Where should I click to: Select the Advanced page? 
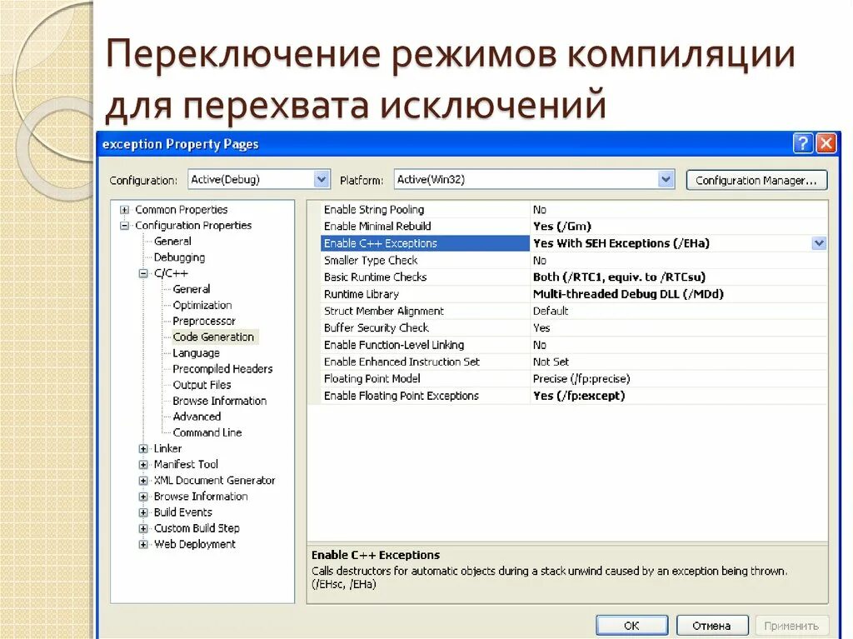pyautogui.click(x=197, y=417)
